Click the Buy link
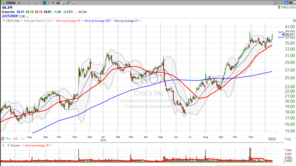 click(x=9, y=139)
